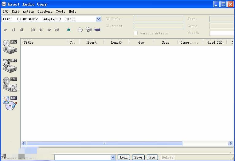The height and width of the screenshot is (161, 235).
Task: Enable the Various Artists checkbox
Action: click(x=135, y=33)
